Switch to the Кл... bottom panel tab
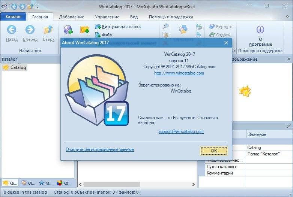293x197 pixels. tap(28, 183)
